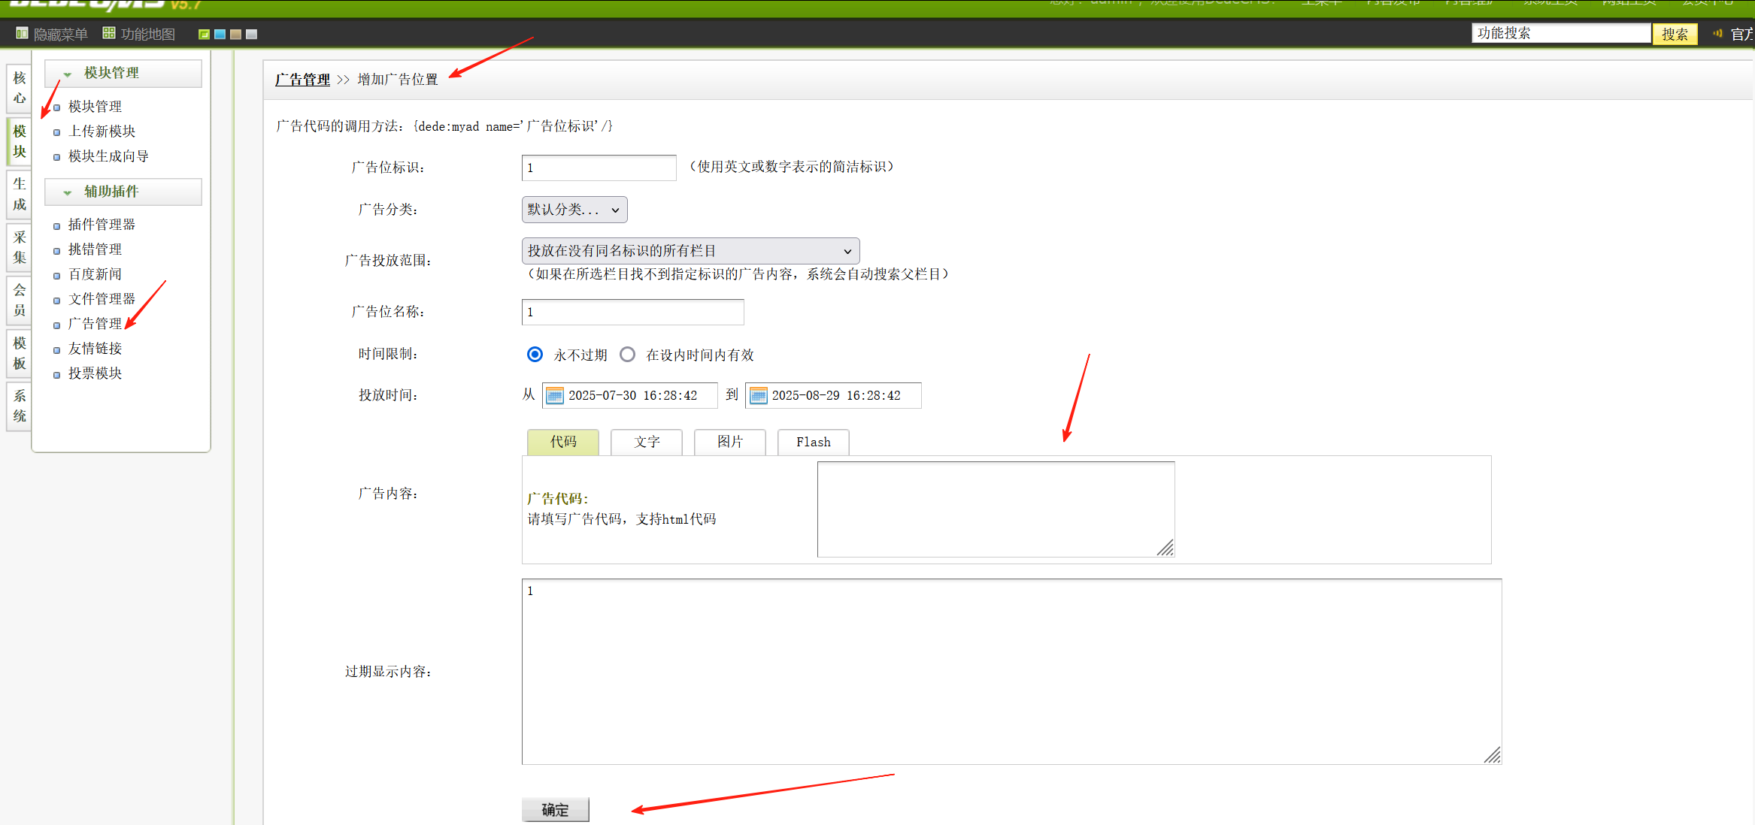This screenshot has width=1755, height=825.
Task: Click the 广告管理 breadcrumb link
Action: [302, 79]
